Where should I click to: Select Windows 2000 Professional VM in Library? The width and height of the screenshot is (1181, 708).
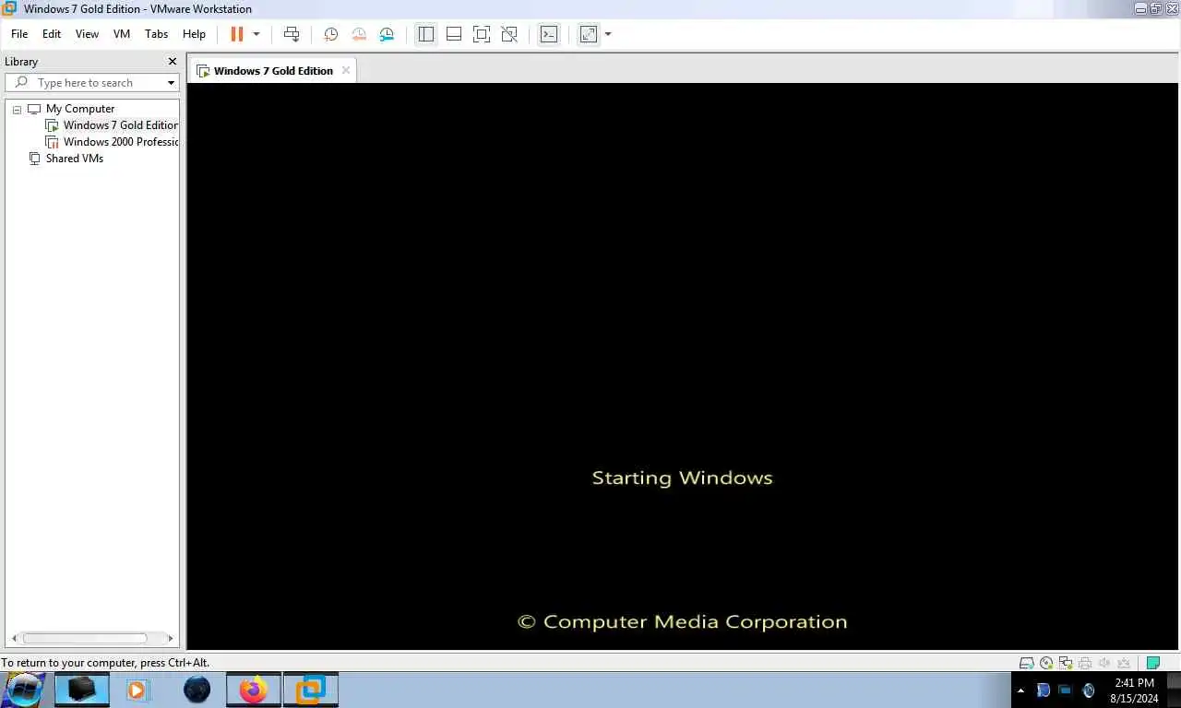coord(112,142)
